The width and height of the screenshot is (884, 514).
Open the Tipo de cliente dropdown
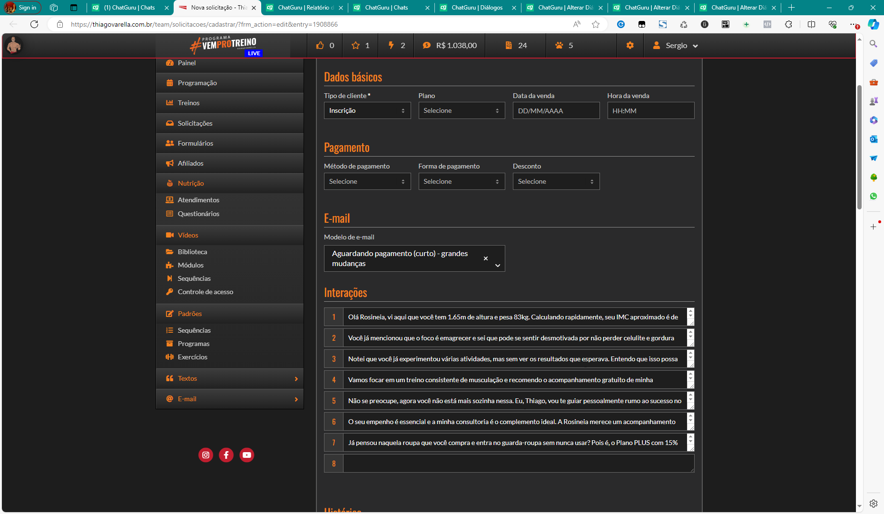367,110
